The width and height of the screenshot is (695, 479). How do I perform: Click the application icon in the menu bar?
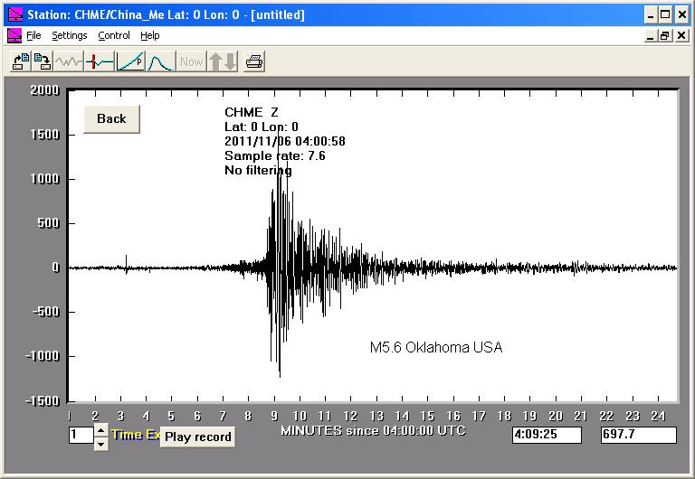(14, 35)
